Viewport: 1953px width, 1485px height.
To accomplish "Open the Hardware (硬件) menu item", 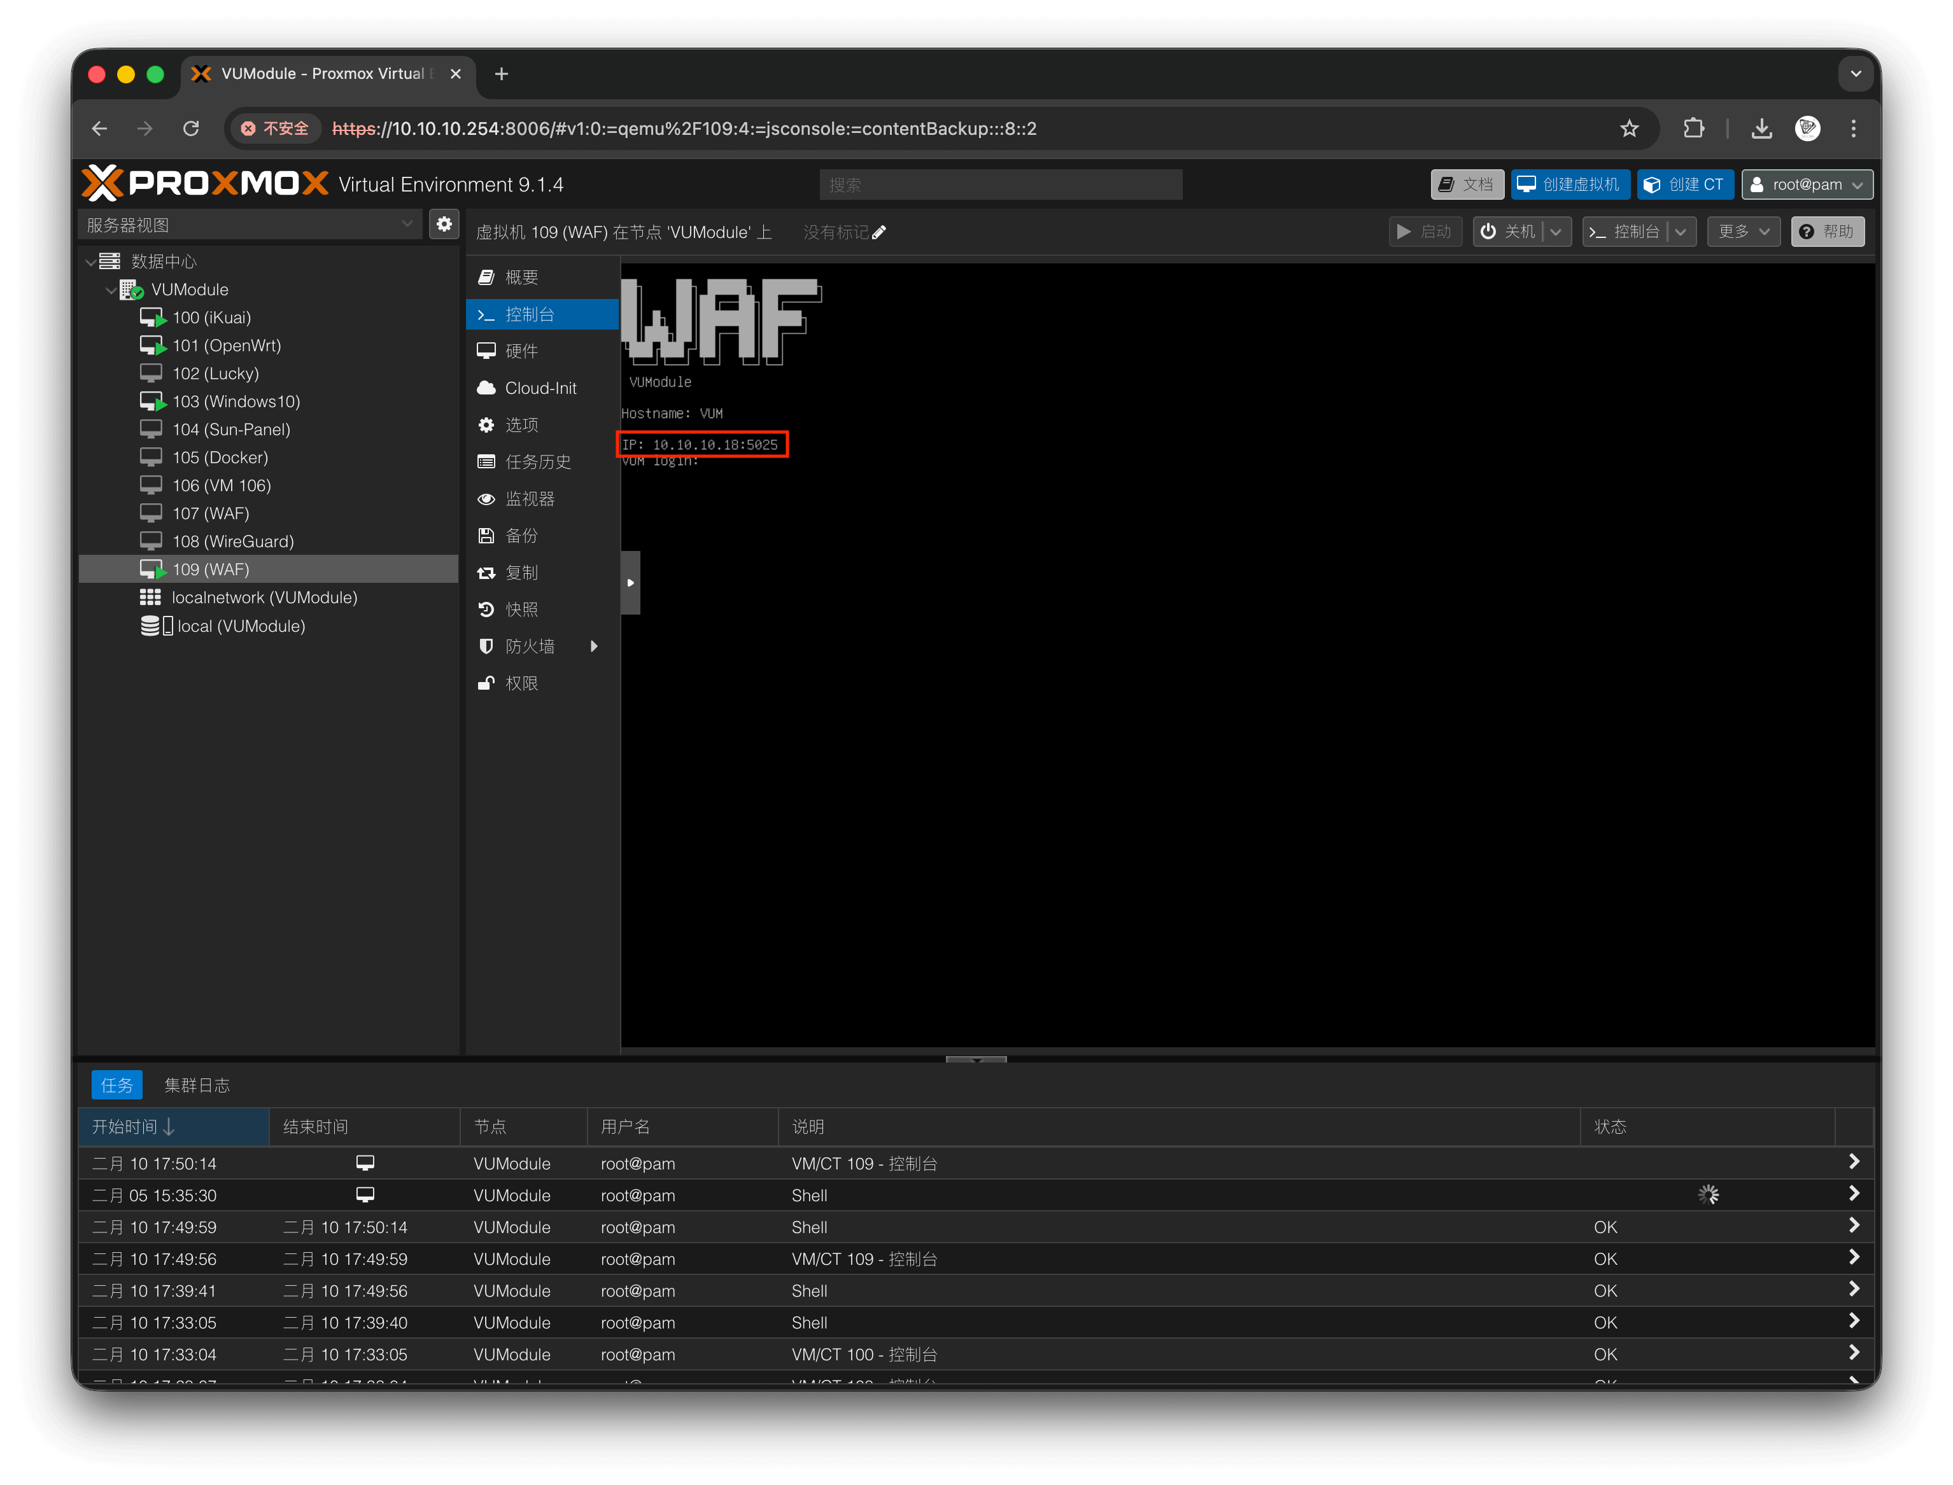I will coord(522,351).
